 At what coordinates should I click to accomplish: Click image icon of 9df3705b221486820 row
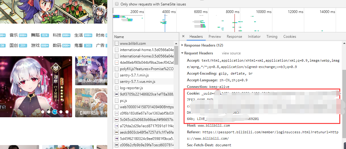[117, 94]
